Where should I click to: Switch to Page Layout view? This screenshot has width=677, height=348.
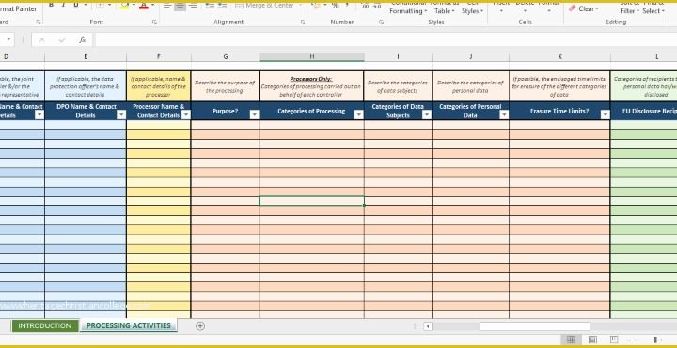click(x=592, y=340)
